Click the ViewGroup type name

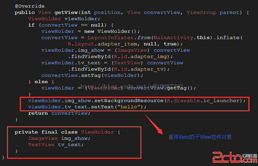point(202,13)
